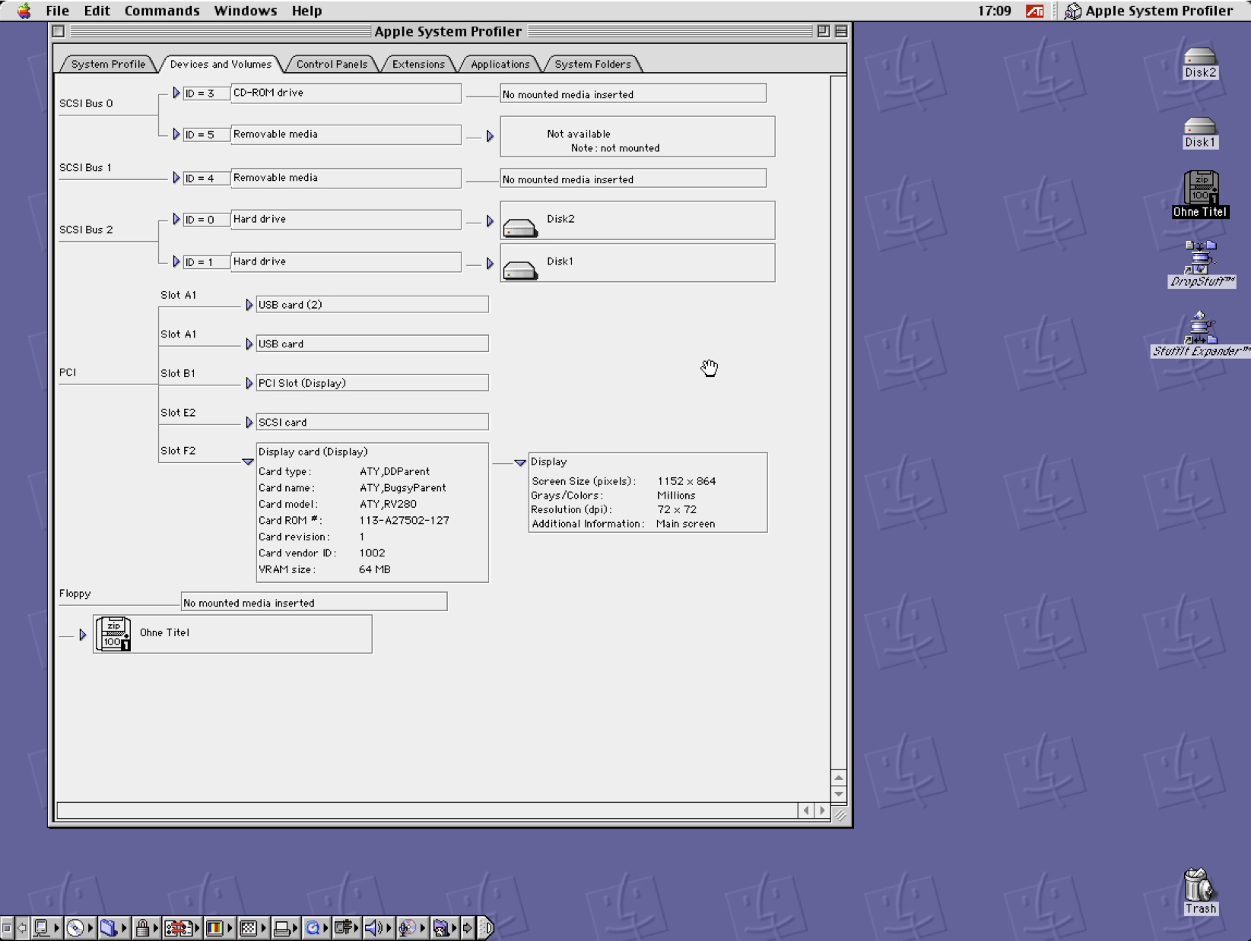Expand the ID = 4 Removable media entry
Image resolution: width=1251 pixels, height=941 pixels.
(176, 178)
